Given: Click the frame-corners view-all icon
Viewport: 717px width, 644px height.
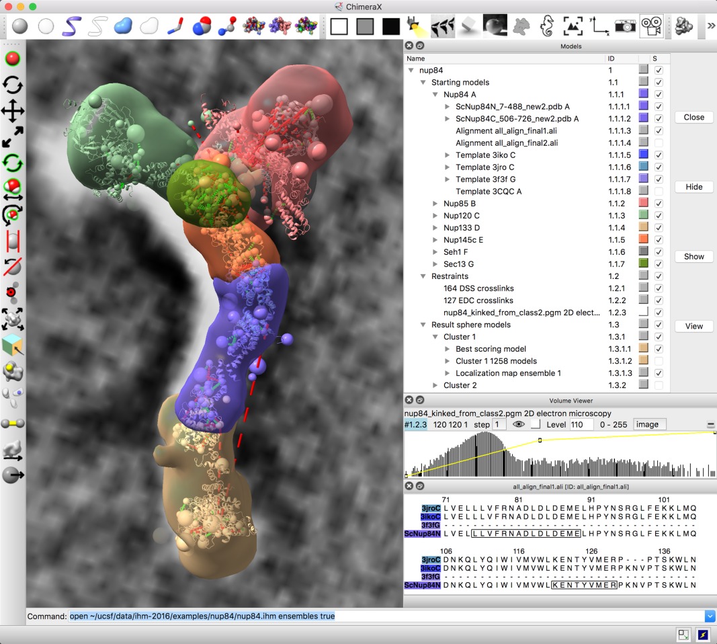Looking at the screenshot, I should click(x=573, y=26).
